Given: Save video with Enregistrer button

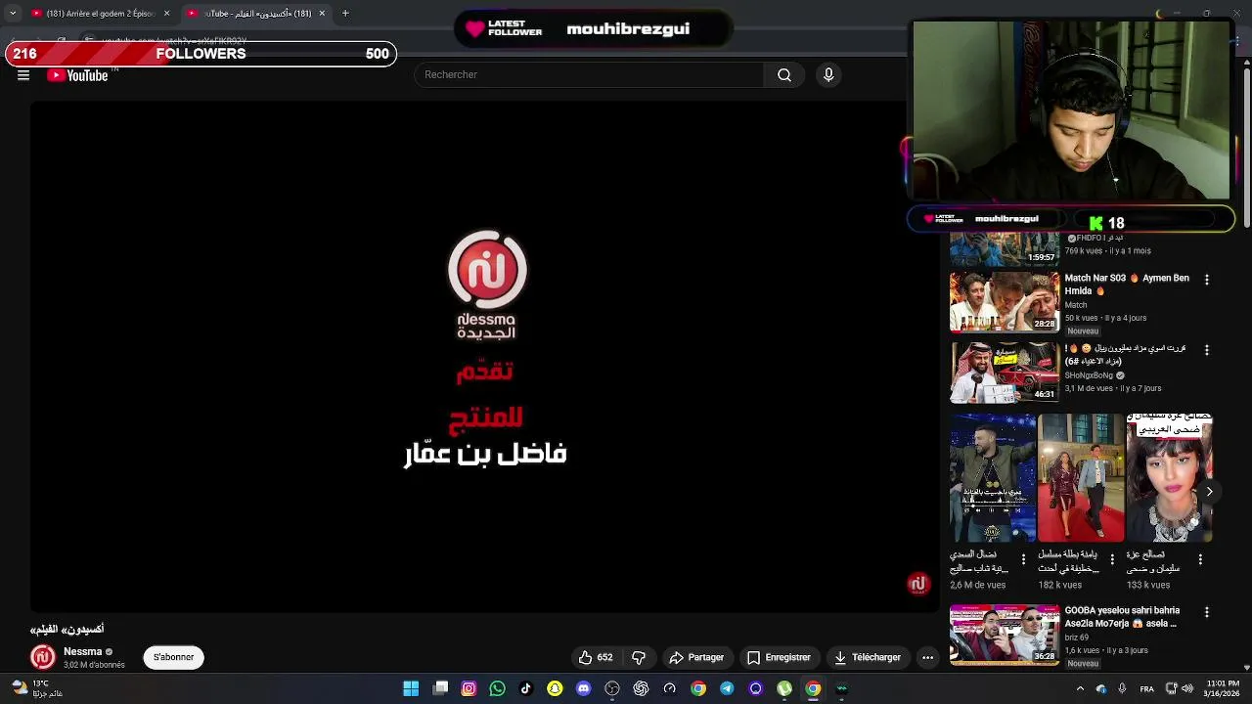Looking at the screenshot, I should [780, 657].
